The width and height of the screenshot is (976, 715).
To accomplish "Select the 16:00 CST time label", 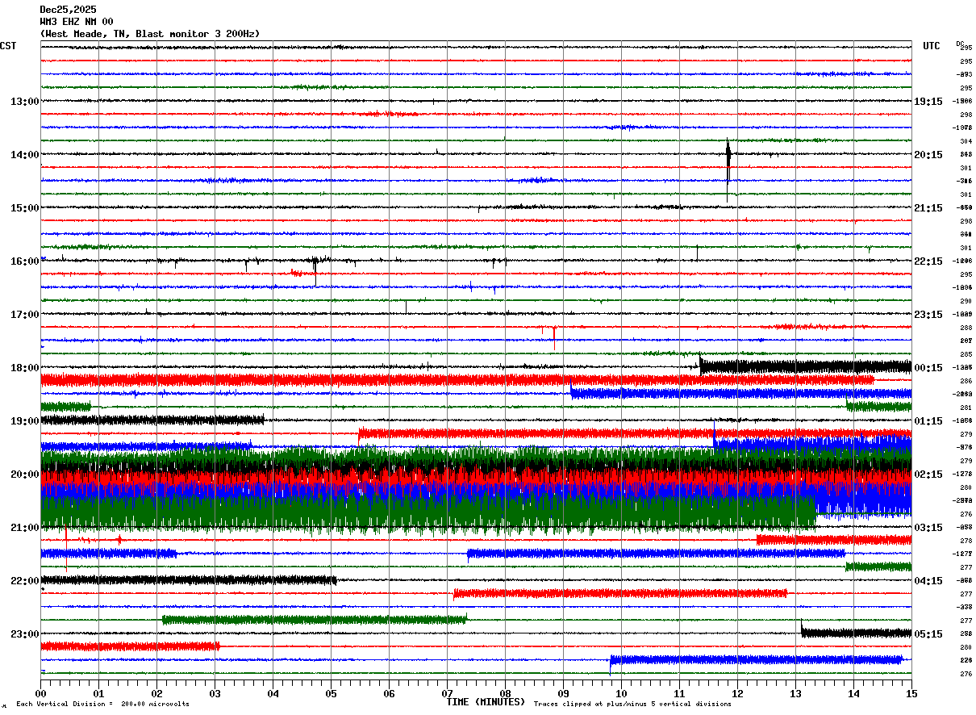I will click(x=25, y=261).
